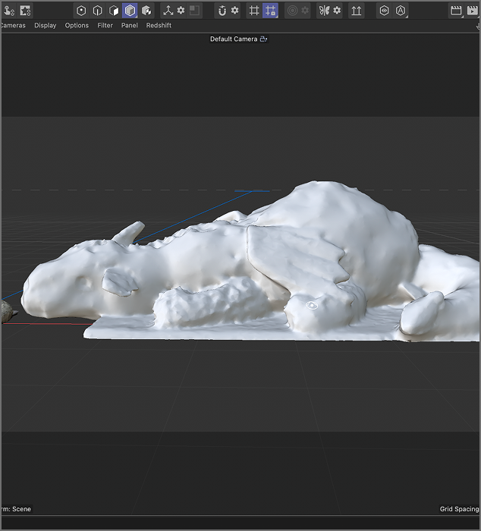The image size is (481, 531).
Task: Click the Scene status text at bottom left
Action: (16, 509)
